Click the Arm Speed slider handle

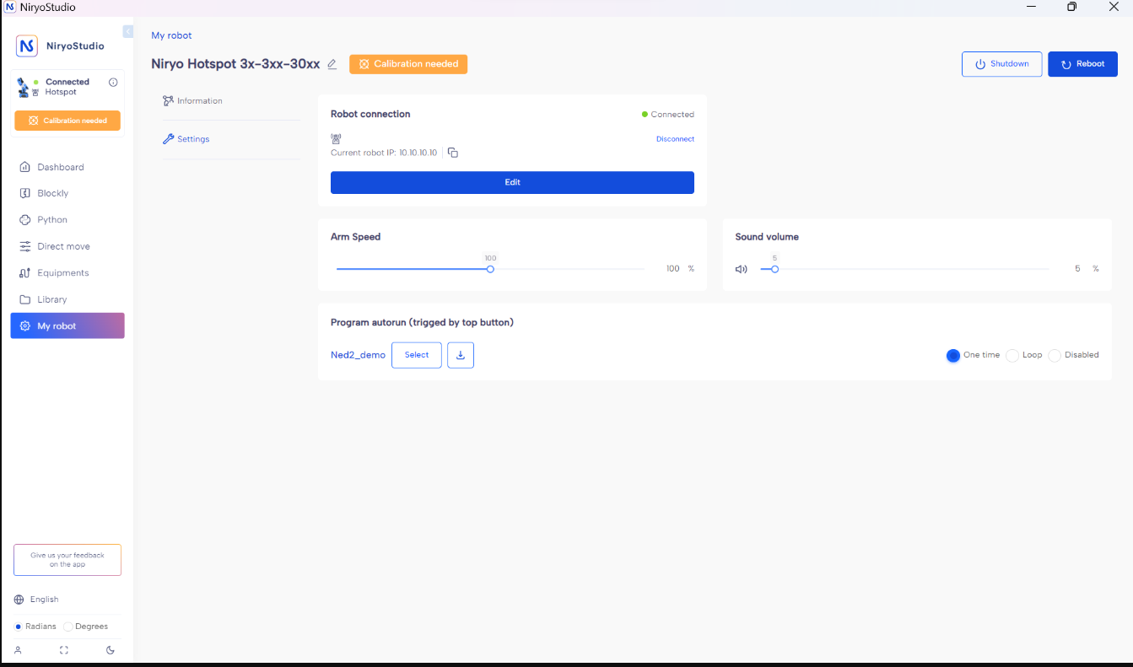[490, 269]
